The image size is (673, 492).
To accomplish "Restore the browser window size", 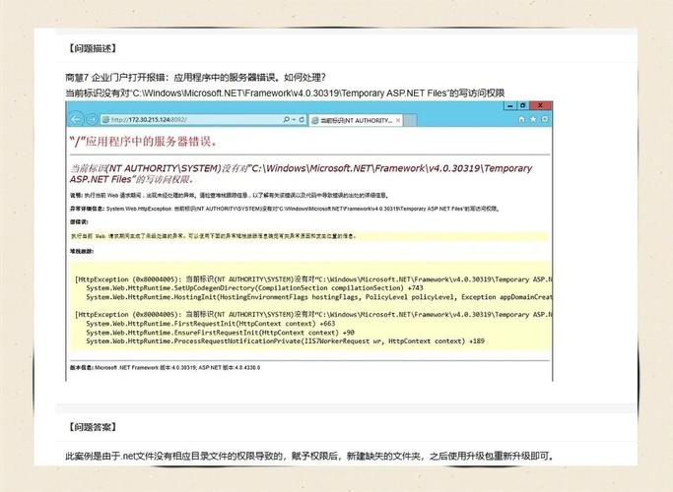I will tap(523, 105).
